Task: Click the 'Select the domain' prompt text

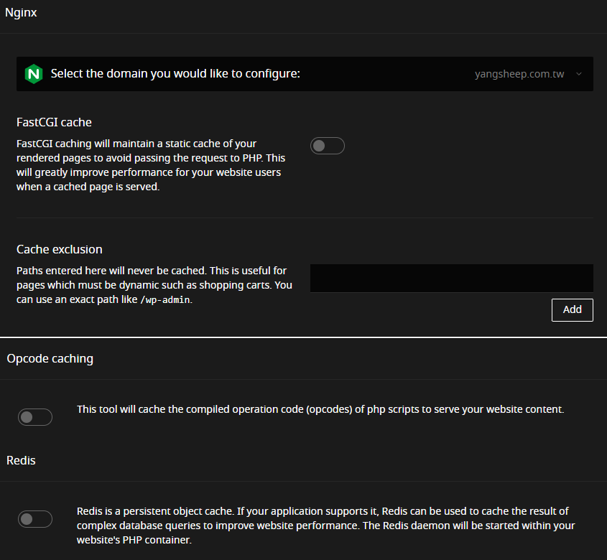Action: click(x=175, y=74)
